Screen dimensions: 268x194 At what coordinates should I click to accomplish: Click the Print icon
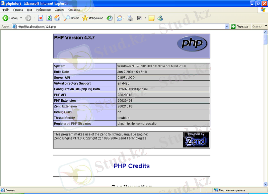(130, 18)
